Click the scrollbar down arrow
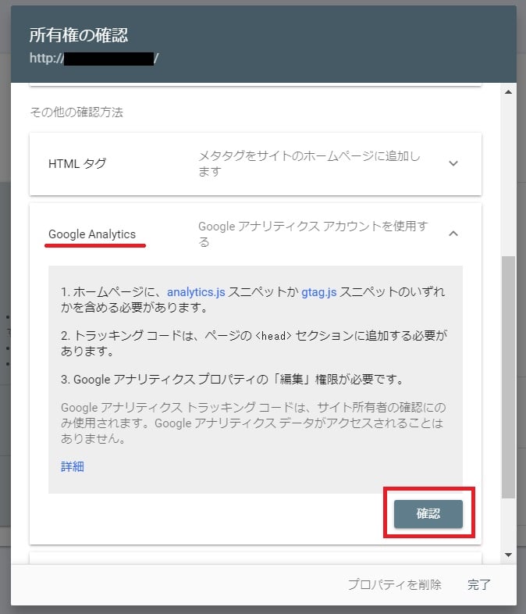The image size is (526, 614). pos(508,555)
